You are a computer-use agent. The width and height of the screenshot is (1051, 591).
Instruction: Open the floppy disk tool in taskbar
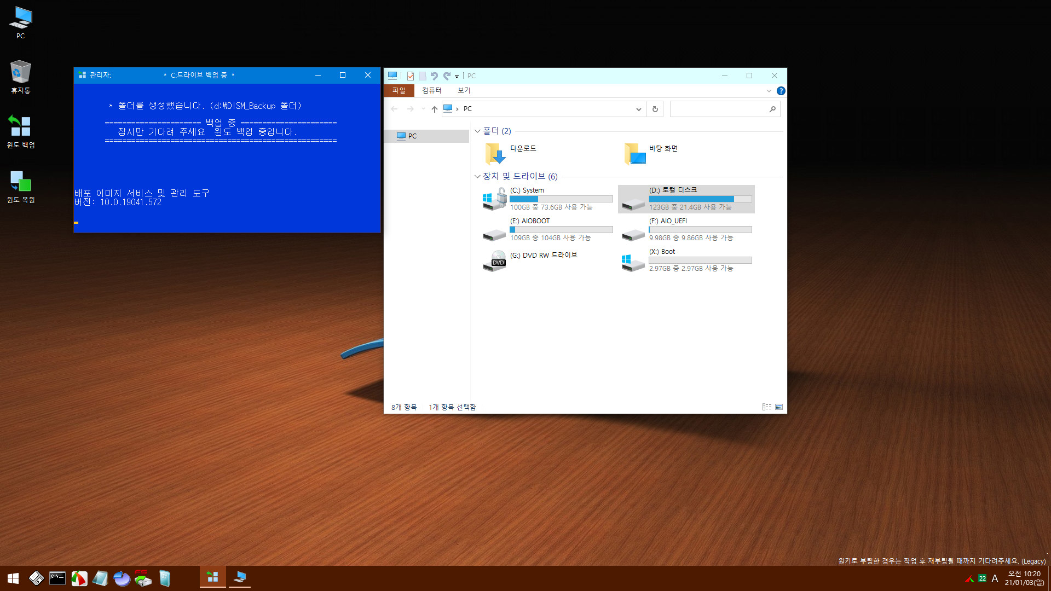click(36, 578)
